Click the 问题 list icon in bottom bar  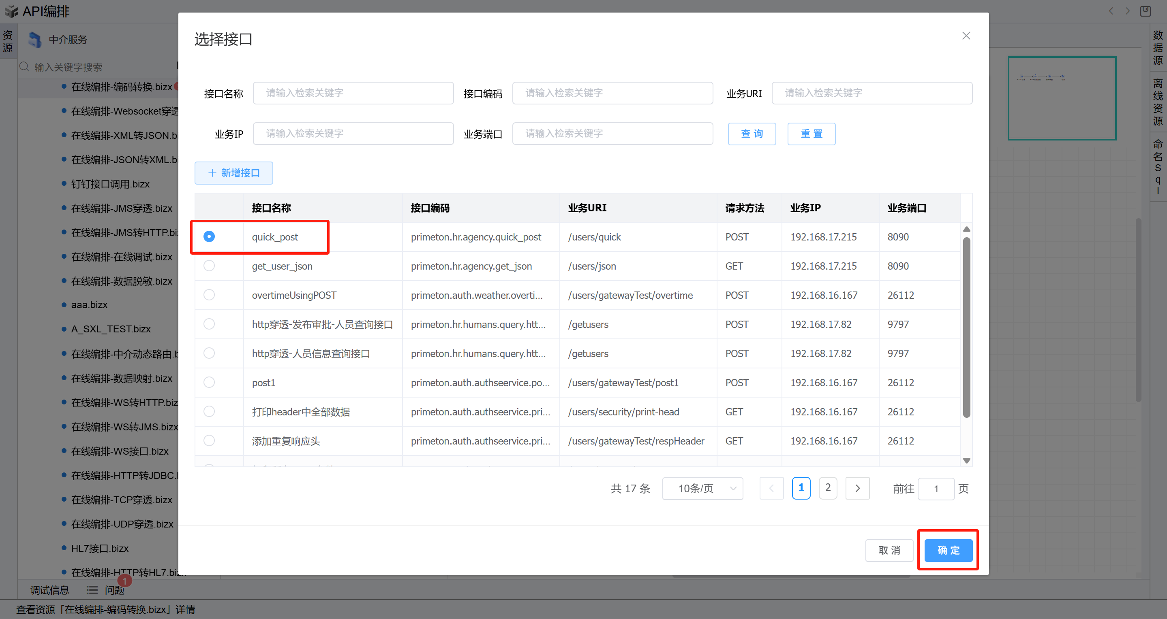92,590
